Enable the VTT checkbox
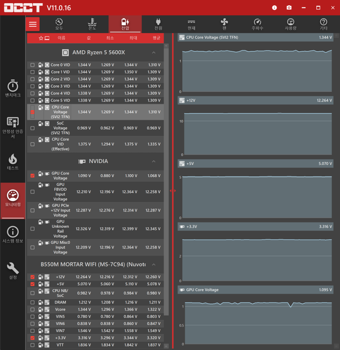The width and height of the screenshot is (340, 350). click(32, 345)
